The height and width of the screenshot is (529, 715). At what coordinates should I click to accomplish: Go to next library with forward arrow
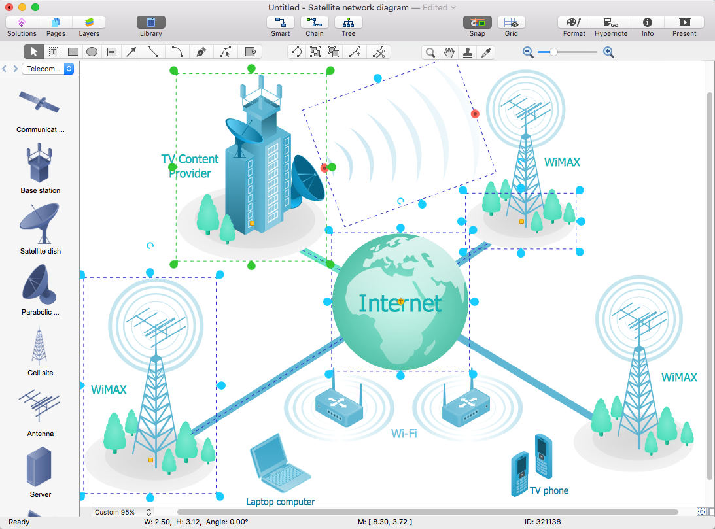[x=16, y=69]
